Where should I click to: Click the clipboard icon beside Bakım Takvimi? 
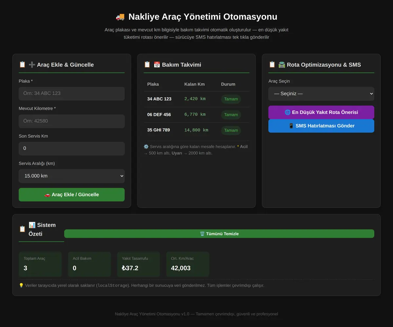tap(147, 65)
